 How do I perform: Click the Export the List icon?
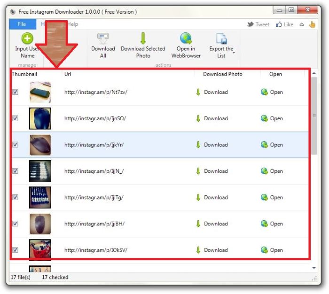[221, 39]
